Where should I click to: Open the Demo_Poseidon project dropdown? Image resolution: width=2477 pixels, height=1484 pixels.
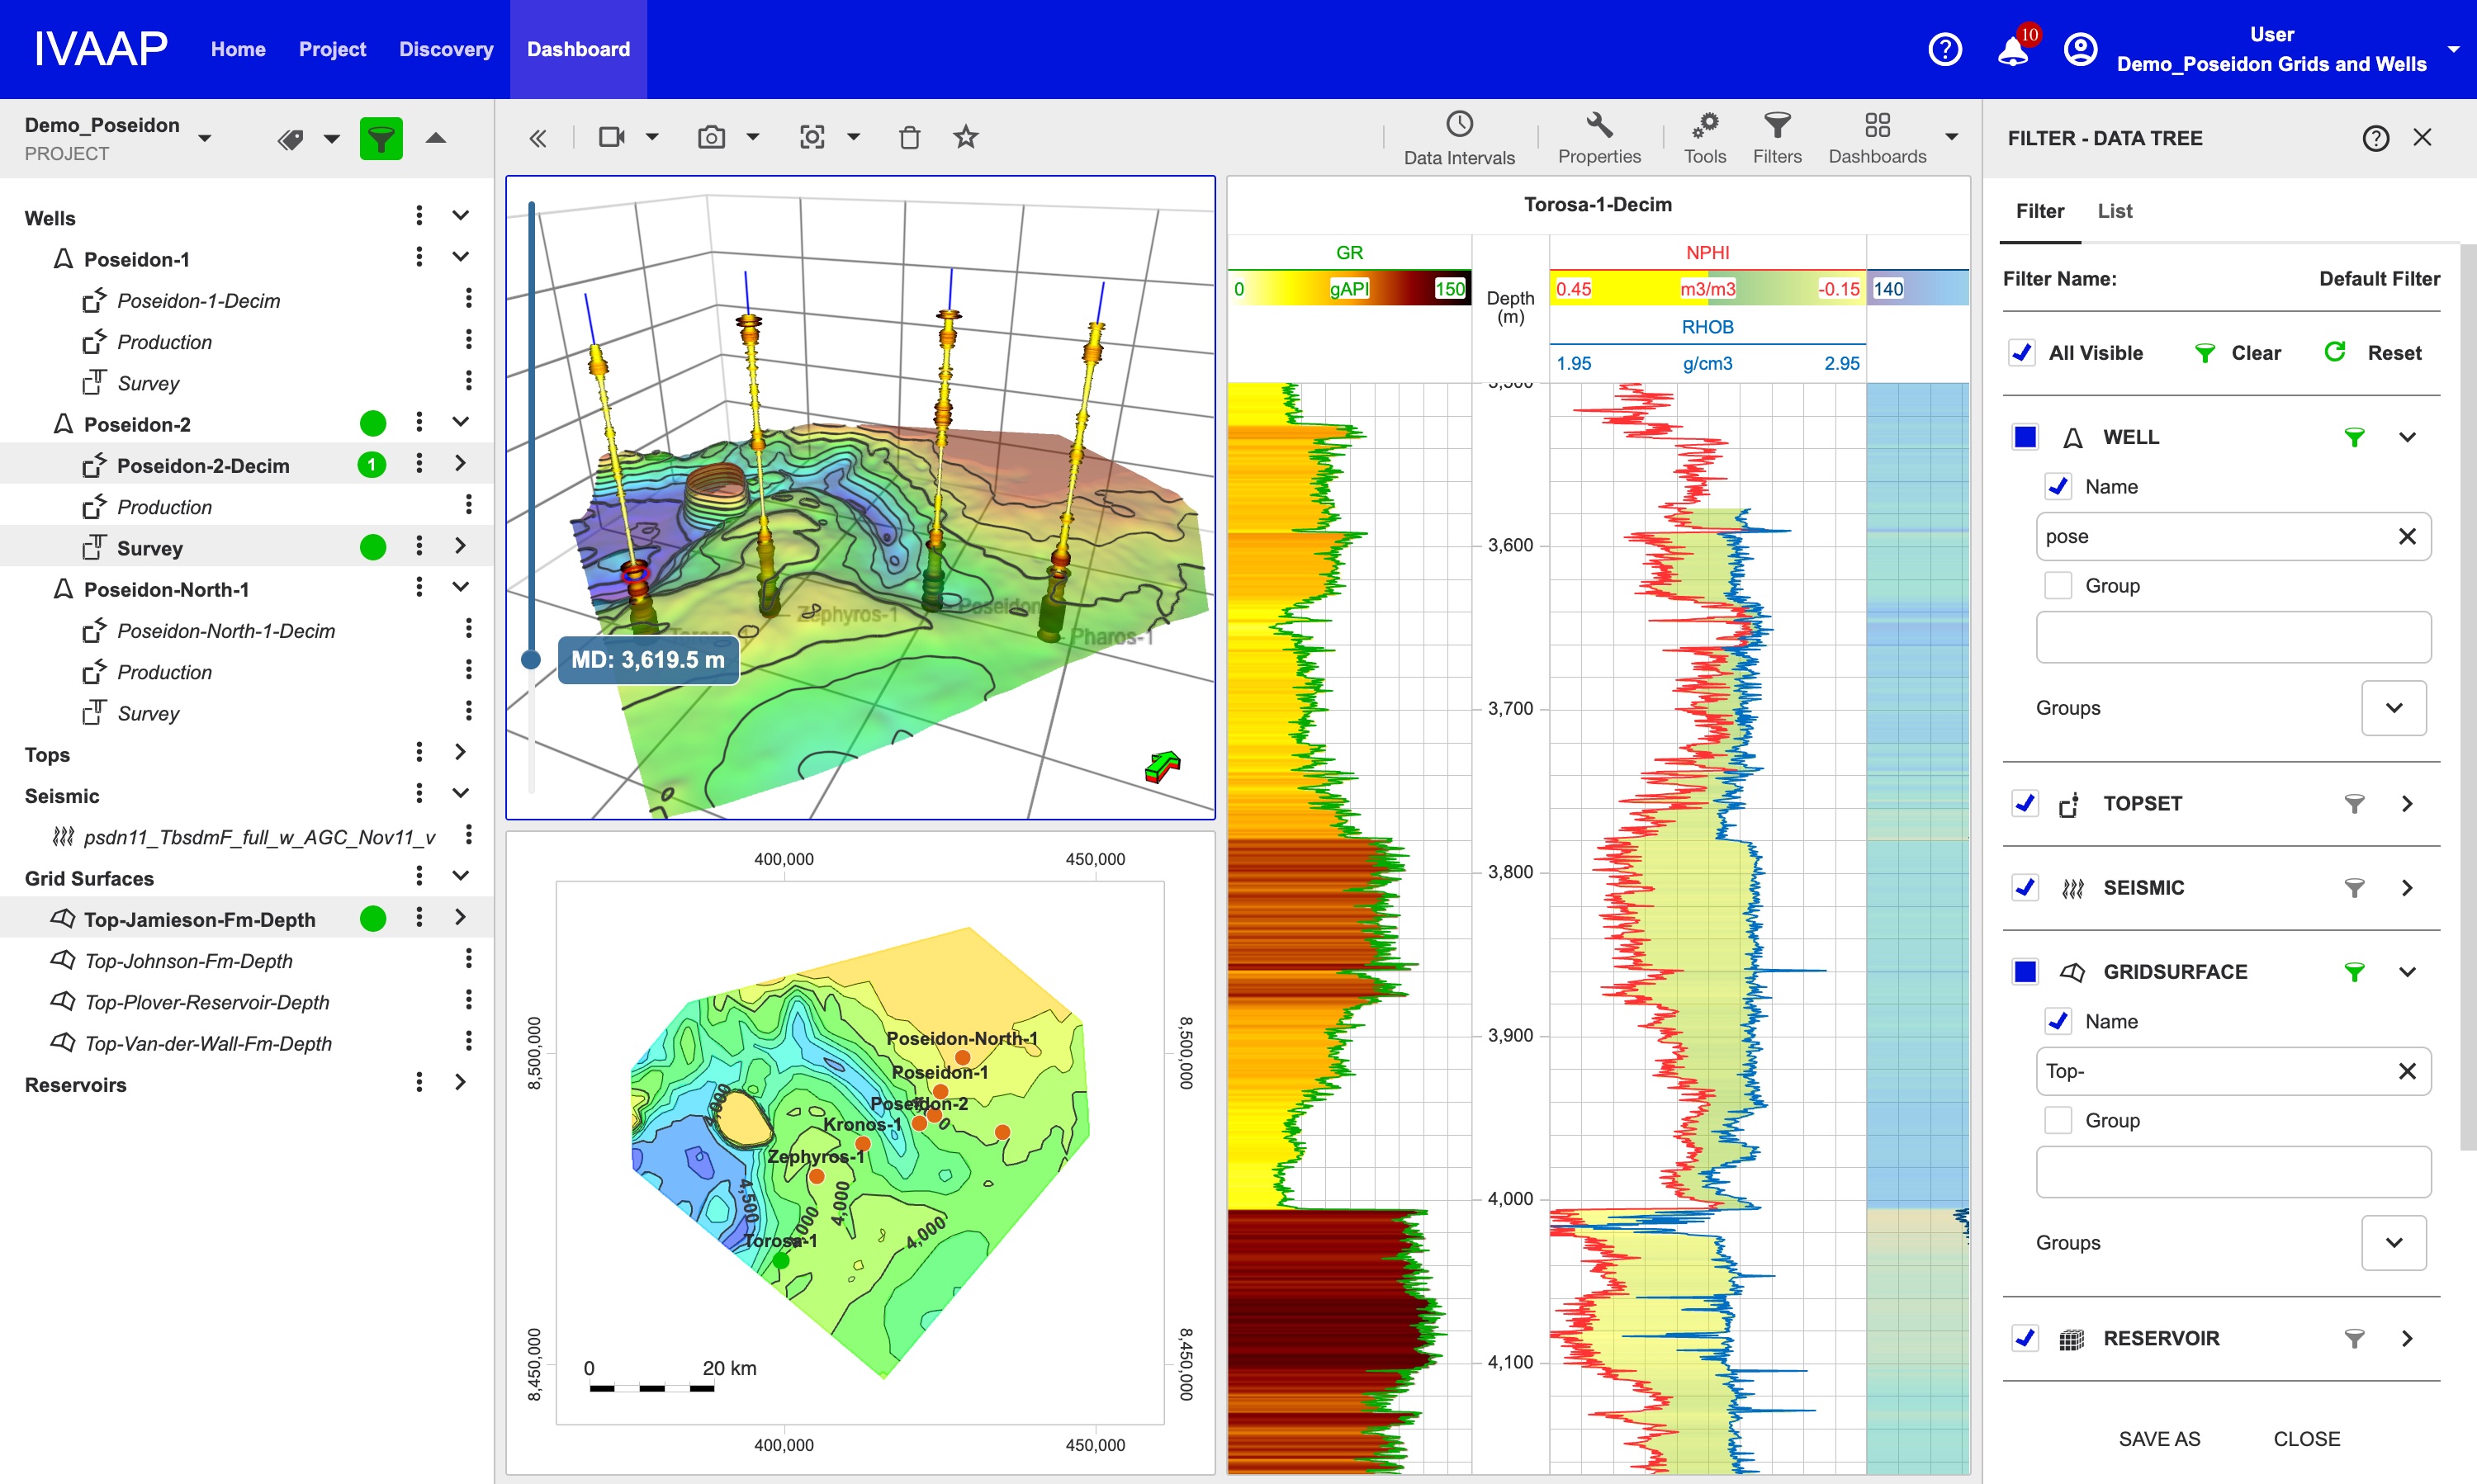click(205, 138)
